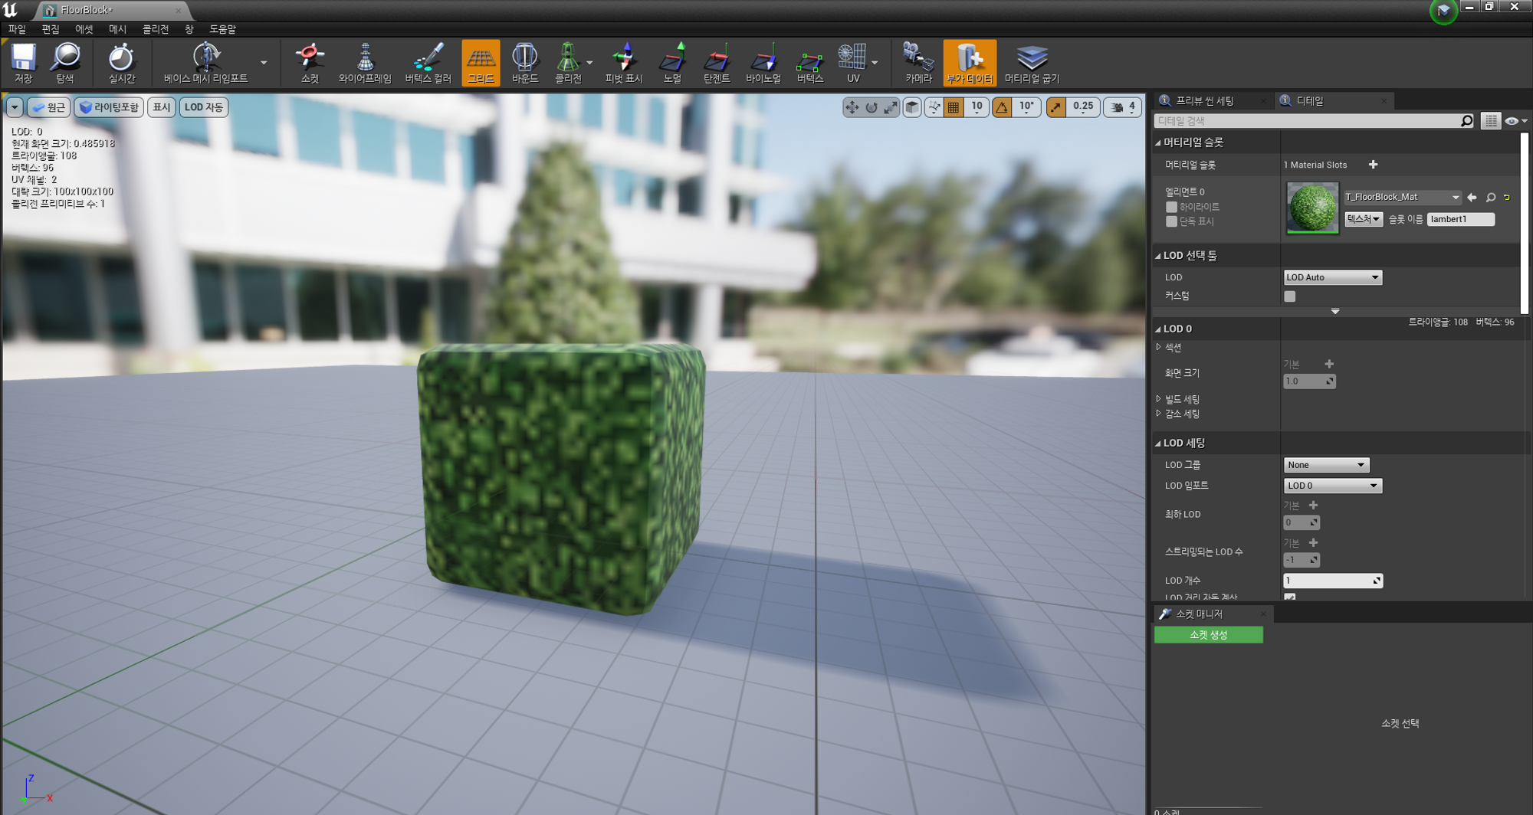Toggle rotation snapping in viewport
This screenshot has width=1533, height=815.
1002,107
